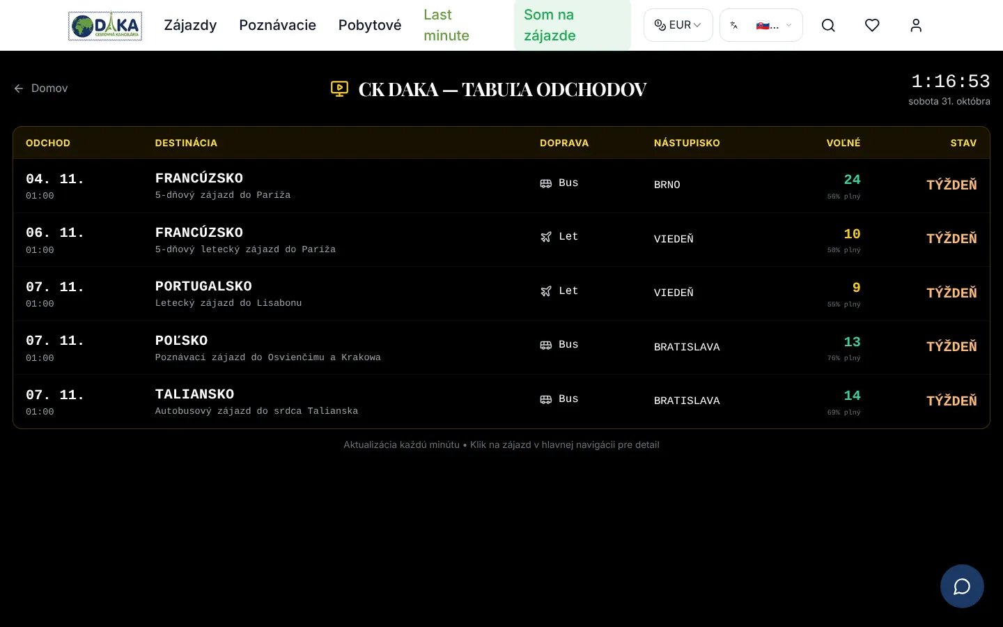Open the search magnifier icon
Image resolution: width=1003 pixels, height=627 pixels.
pyautogui.click(x=828, y=25)
